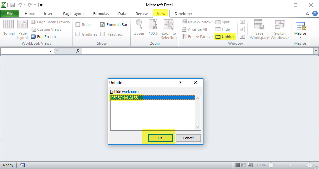Viewport: 319px width, 169px height.
Task: Set zoom to 100%
Action: 153,27
